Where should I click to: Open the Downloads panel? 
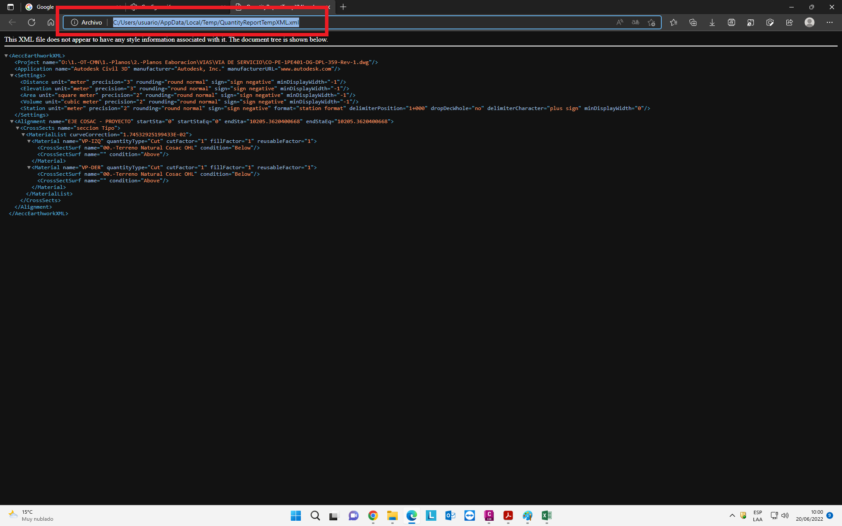[712, 22]
